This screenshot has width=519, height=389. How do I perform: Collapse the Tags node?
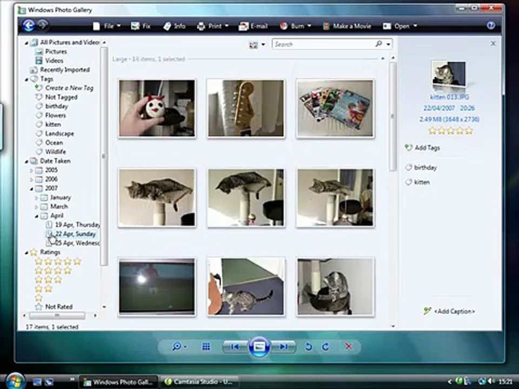pyautogui.click(x=26, y=79)
